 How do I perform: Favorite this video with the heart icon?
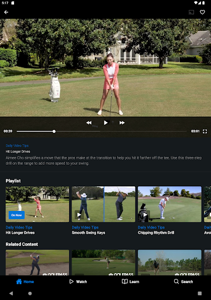202,12
